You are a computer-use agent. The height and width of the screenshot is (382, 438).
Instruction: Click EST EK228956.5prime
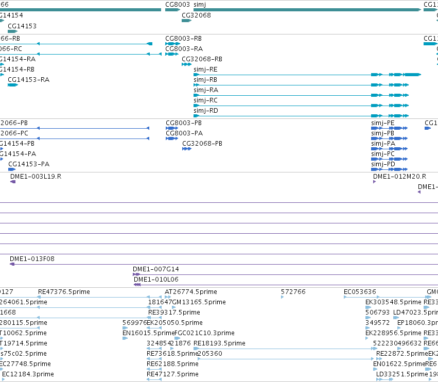367,339
